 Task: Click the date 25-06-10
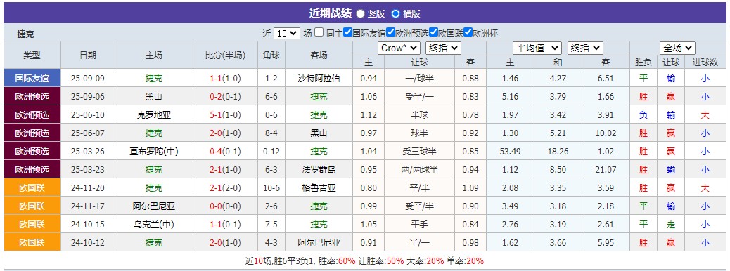click(x=88, y=115)
